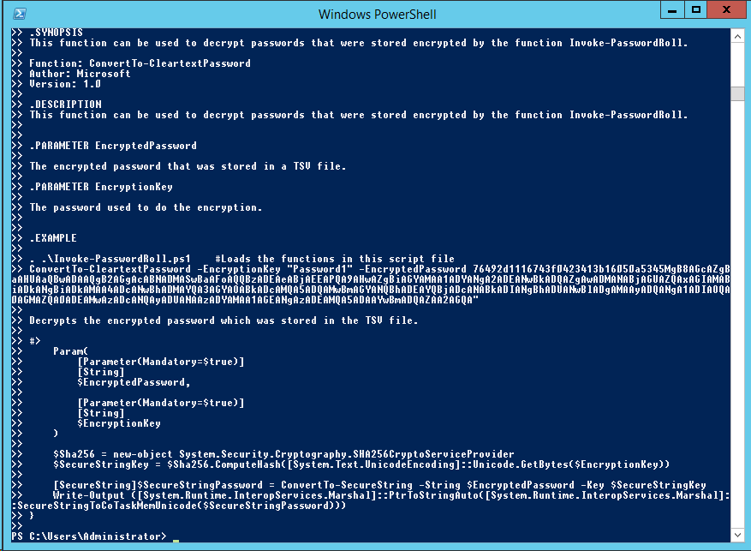Click the .SYNOPSIS heading line
Viewport: 751px width, 551px height.
pos(57,33)
